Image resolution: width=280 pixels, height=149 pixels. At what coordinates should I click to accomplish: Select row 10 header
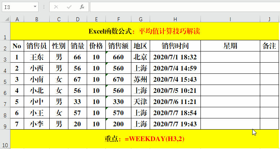pos(5,139)
